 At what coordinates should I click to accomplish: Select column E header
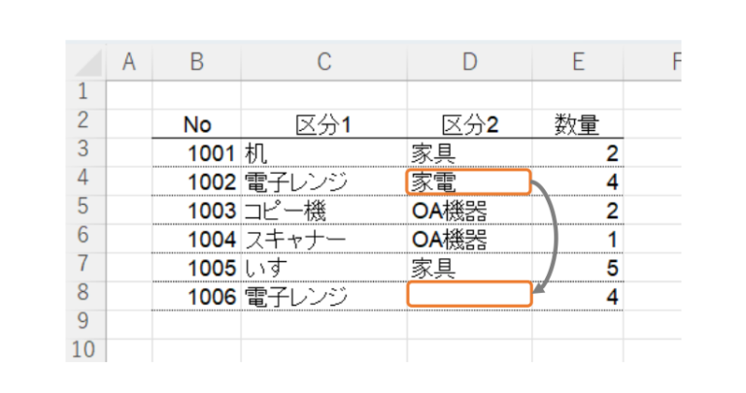pos(578,62)
